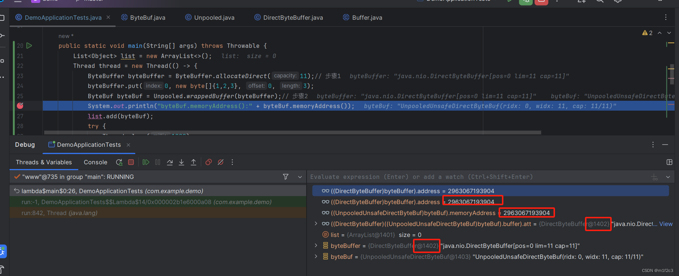Open the DirectByteBuffer.java editor tab
The height and width of the screenshot is (276, 679).
(289, 18)
